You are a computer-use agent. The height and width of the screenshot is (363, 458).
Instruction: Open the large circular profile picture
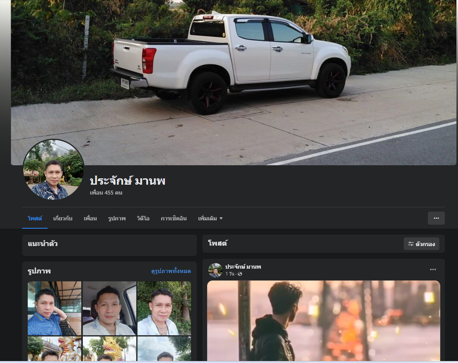click(x=53, y=170)
